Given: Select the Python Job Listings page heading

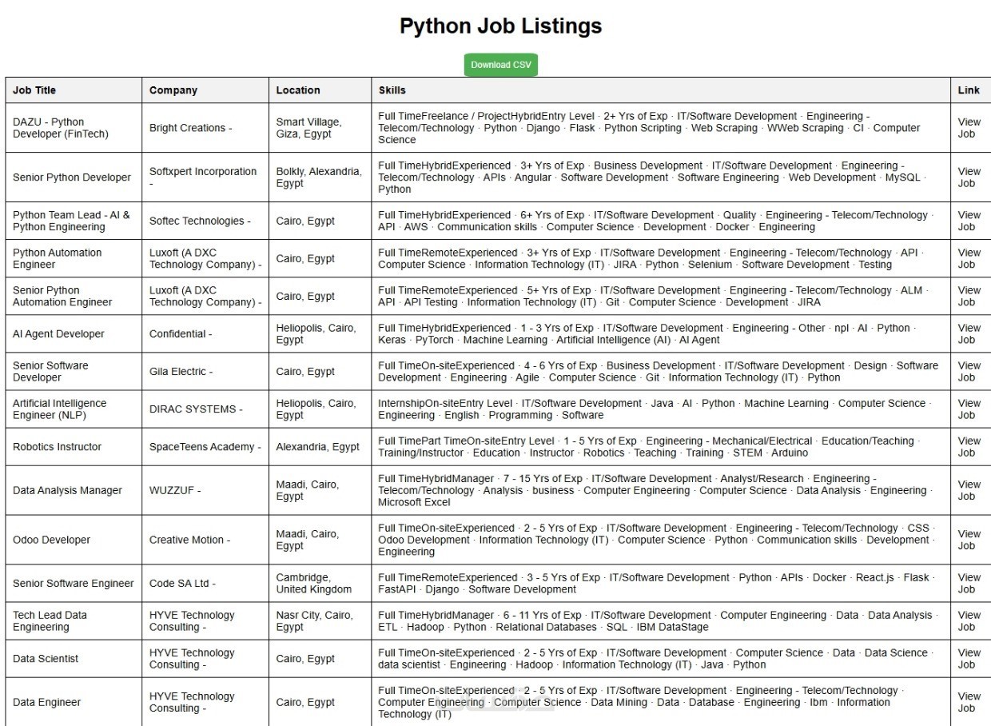Looking at the screenshot, I should pos(500,26).
